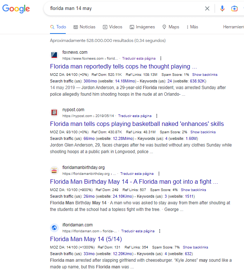Click the 1.60M website keywords value
Viewport: 244px width, 275px height.
tap(191, 138)
